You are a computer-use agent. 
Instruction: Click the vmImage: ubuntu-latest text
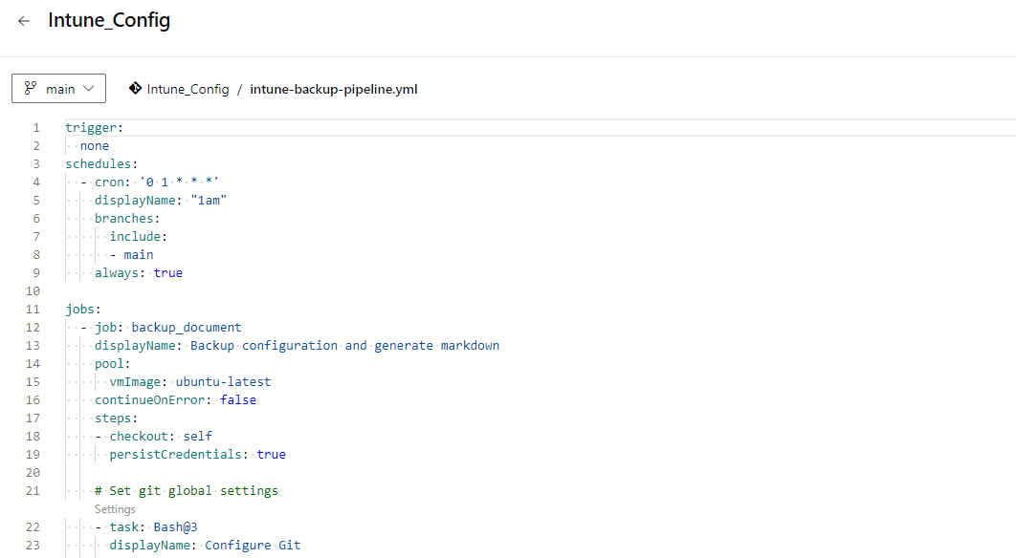point(189,382)
